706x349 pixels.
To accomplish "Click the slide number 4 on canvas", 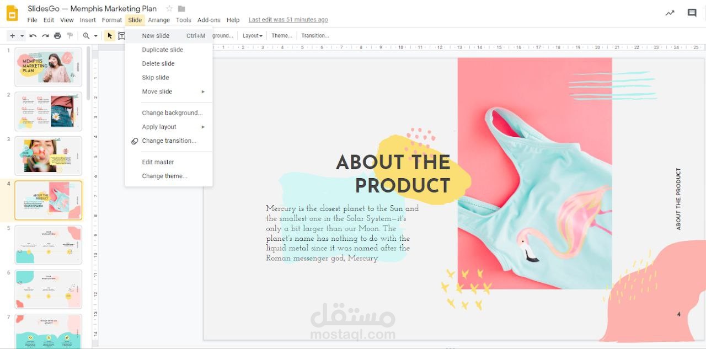I will [678, 314].
